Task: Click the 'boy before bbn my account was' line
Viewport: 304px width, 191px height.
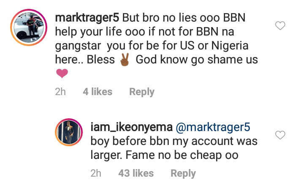Action: [174, 141]
